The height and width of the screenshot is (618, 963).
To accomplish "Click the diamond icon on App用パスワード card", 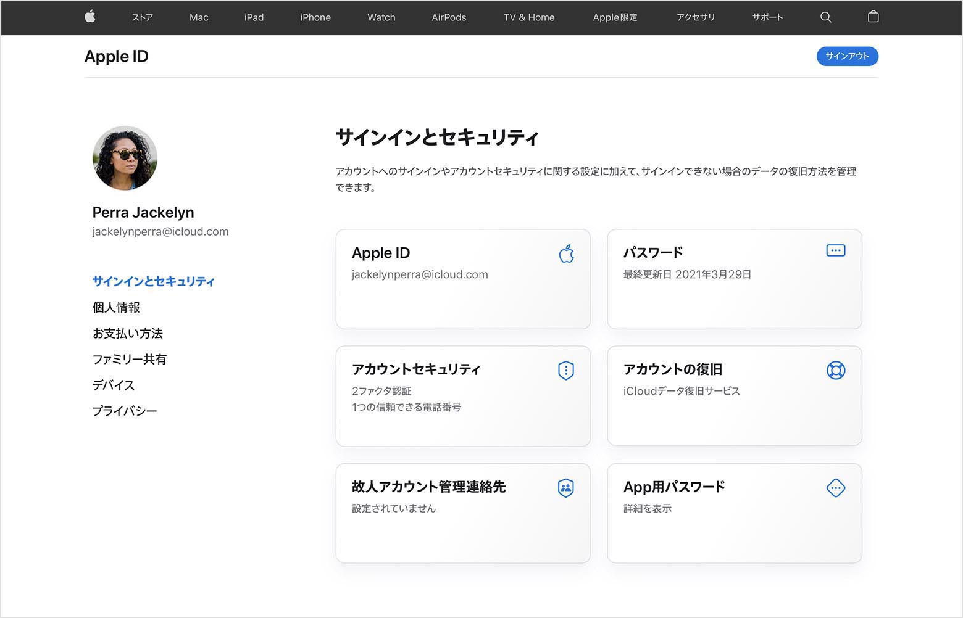I will pyautogui.click(x=835, y=488).
